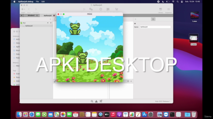
Task: Open the Apple menu
Action: click(x=14, y=2)
